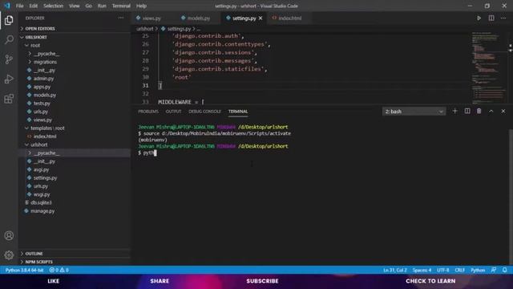Open asgi.py in the explorer

click(x=41, y=169)
